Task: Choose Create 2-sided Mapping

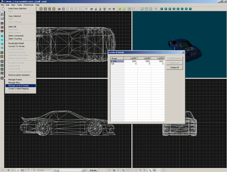Action: [x=18, y=89]
